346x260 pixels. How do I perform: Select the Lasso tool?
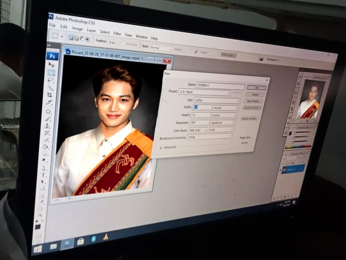(50, 80)
